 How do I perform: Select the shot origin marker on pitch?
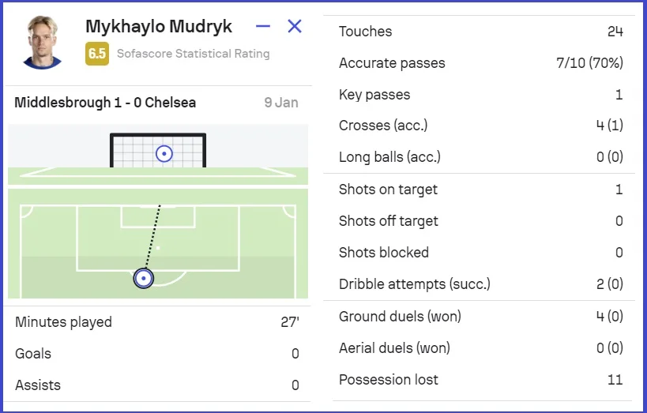tap(143, 278)
